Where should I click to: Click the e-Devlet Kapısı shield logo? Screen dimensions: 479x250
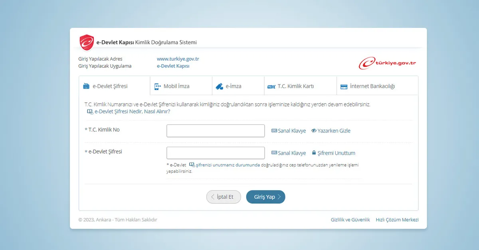(87, 42)
